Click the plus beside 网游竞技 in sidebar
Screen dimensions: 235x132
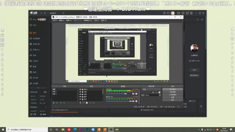pyautogui.click(x=46, y=107)
